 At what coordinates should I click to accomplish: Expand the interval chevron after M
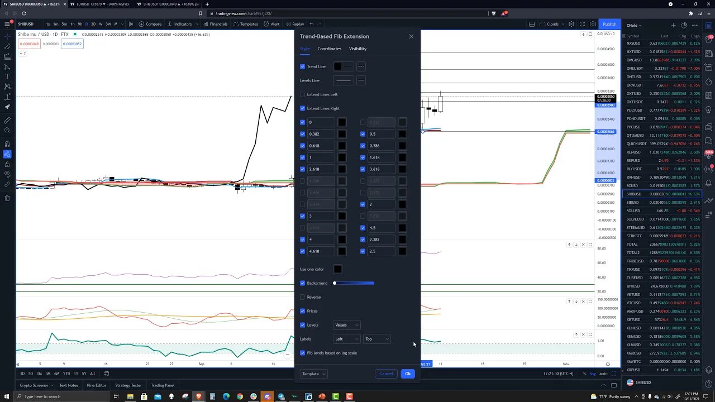pos(123,24)
